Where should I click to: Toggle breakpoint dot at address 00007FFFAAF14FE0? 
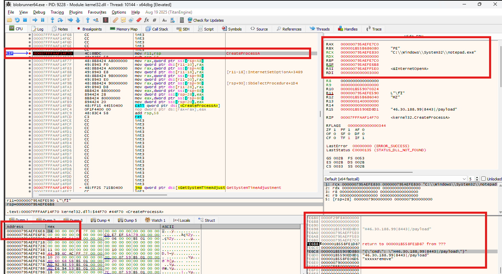[30, 188]
